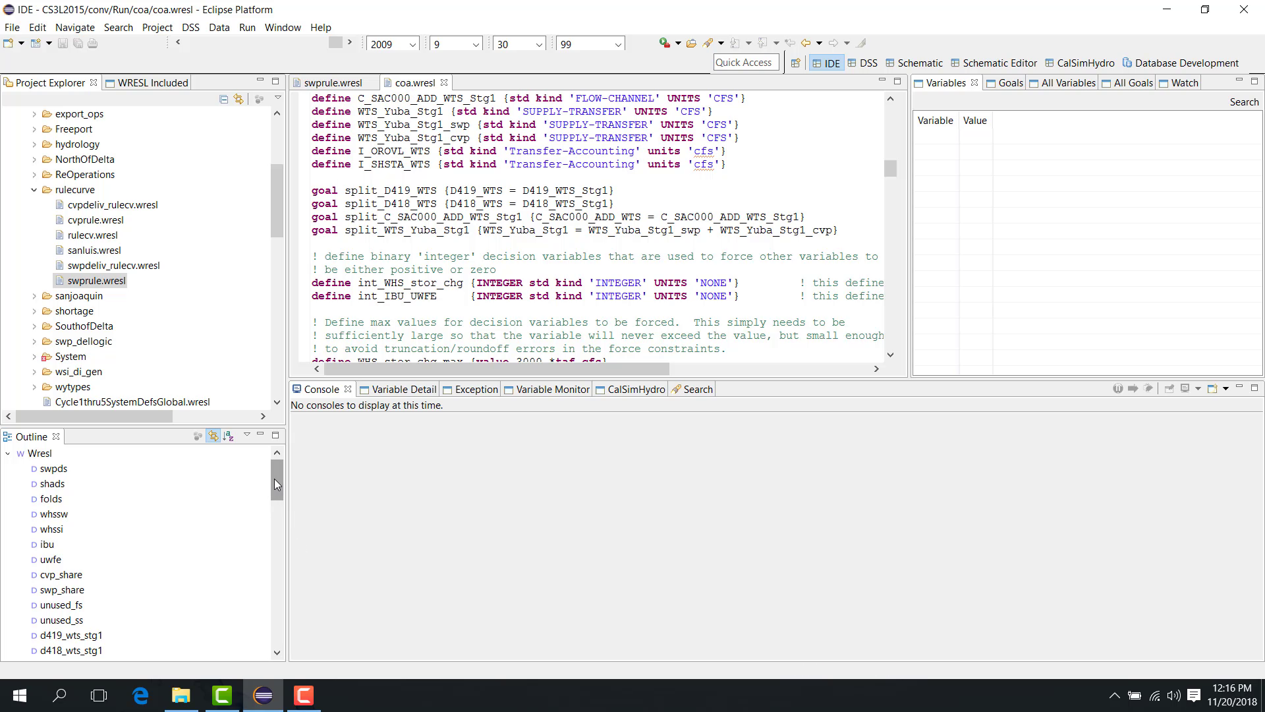Expand the hydrology folder

coord(34,144)
